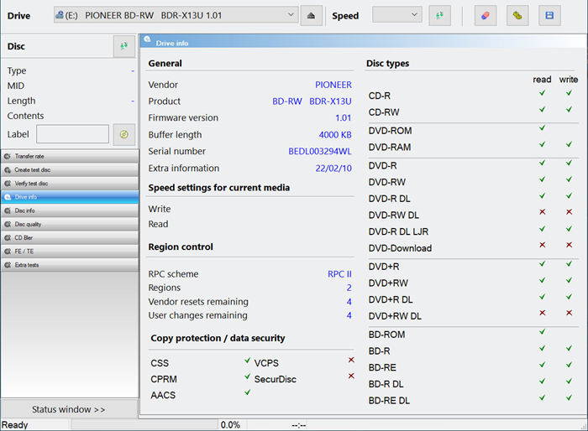Click the BD-RE disc type label
588x431 pixels.
382,368
